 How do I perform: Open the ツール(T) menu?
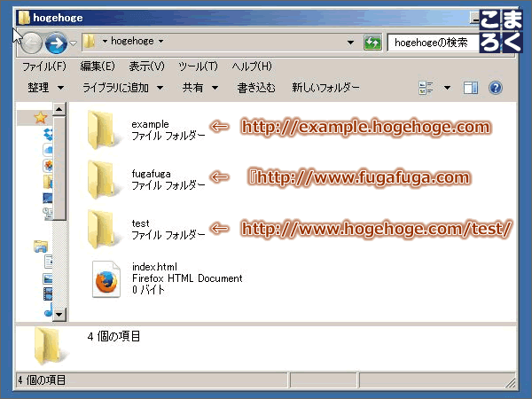click(x=198, y=66)
